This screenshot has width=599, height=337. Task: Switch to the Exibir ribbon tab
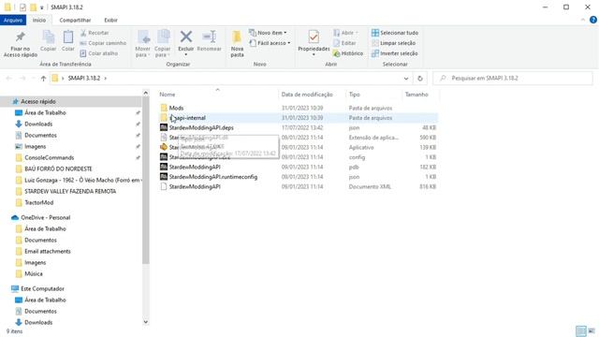pos(110,20)
